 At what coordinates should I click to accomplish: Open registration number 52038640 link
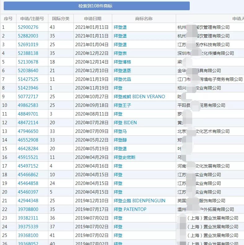coord(28,71)
